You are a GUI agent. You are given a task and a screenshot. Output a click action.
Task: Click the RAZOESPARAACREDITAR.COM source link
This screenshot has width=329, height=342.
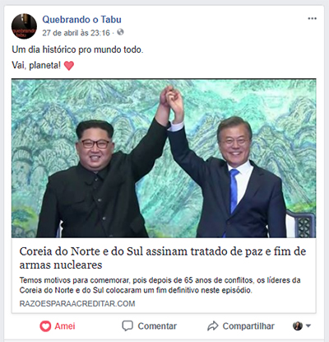[x=77, y=303]
